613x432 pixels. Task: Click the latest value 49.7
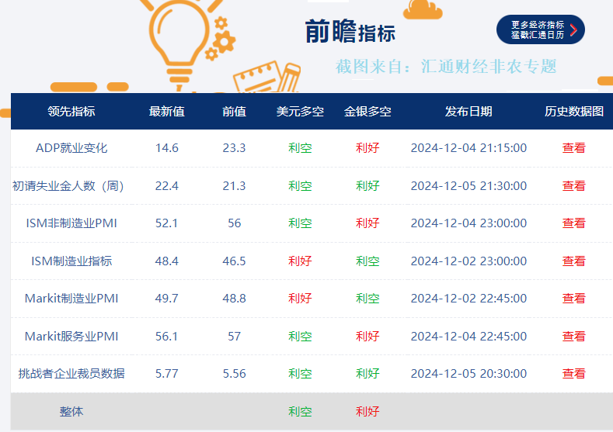(166, 299)
